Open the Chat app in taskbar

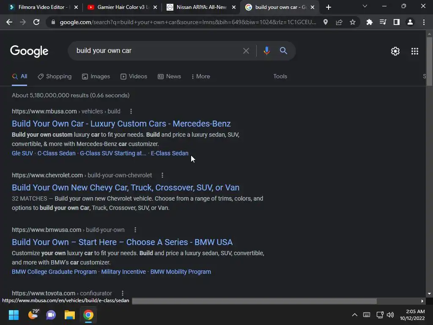pyautogui.click(x=51, y=315)
